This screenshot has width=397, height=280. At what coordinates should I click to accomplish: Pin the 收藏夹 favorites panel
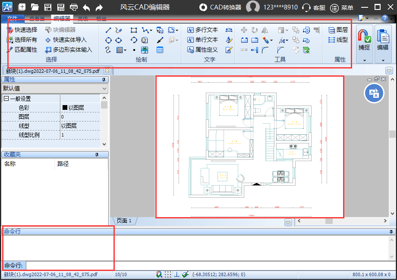[x=97, y=154]
